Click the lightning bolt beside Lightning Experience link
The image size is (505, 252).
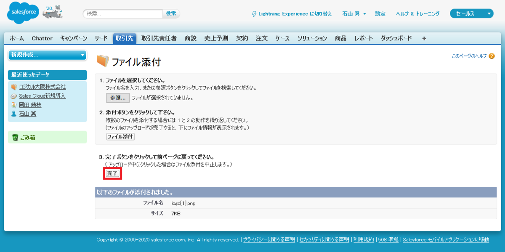[x=253, y=13]
